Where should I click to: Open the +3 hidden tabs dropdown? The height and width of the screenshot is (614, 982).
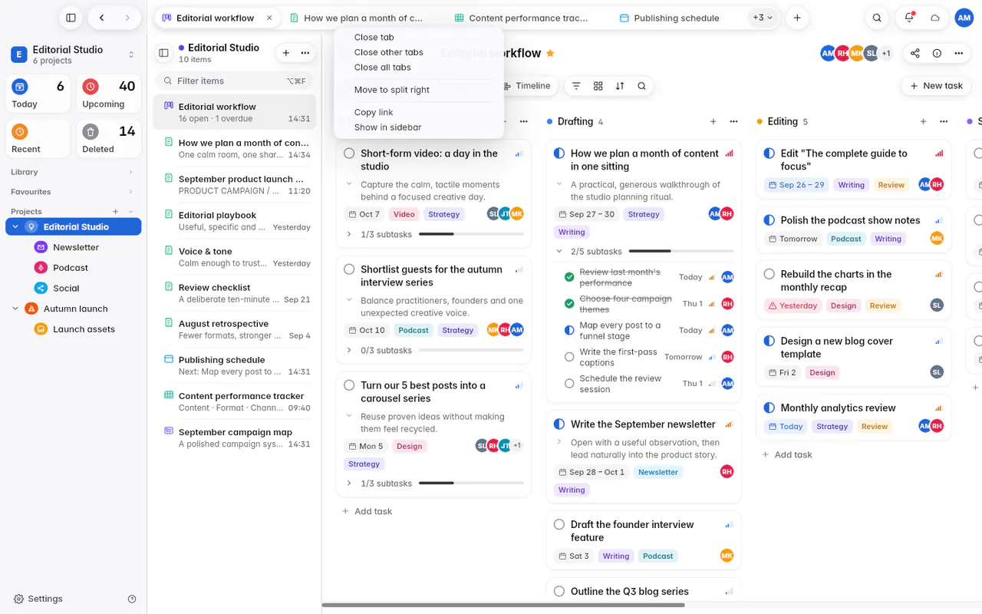pos(763,18)
